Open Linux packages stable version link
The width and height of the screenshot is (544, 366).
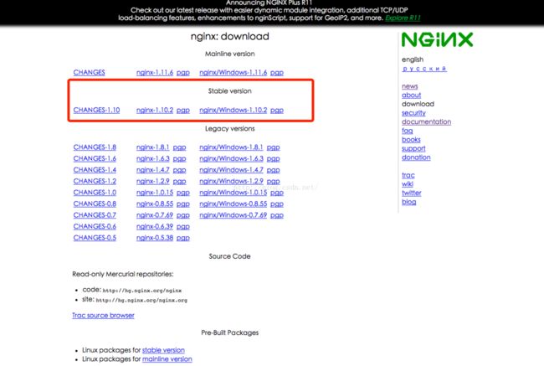pos(163,350)
